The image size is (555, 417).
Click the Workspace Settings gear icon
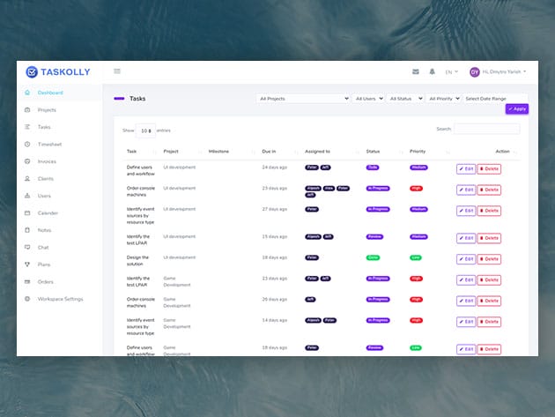[x=27, y=299]
